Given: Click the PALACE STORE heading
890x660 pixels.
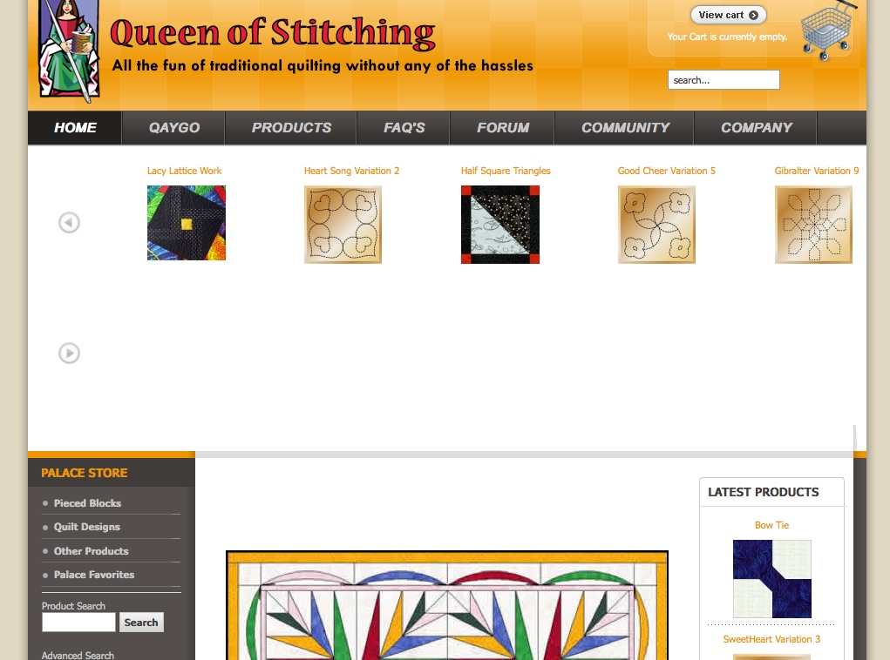Looking at the screenshot, I should [x=84, y=473].
